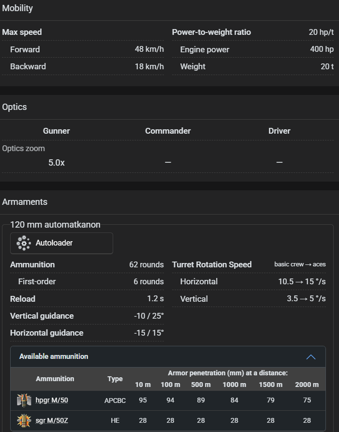Click the First-order 6 rounds value
Screen dimensions: 339x432
[148, 281]
